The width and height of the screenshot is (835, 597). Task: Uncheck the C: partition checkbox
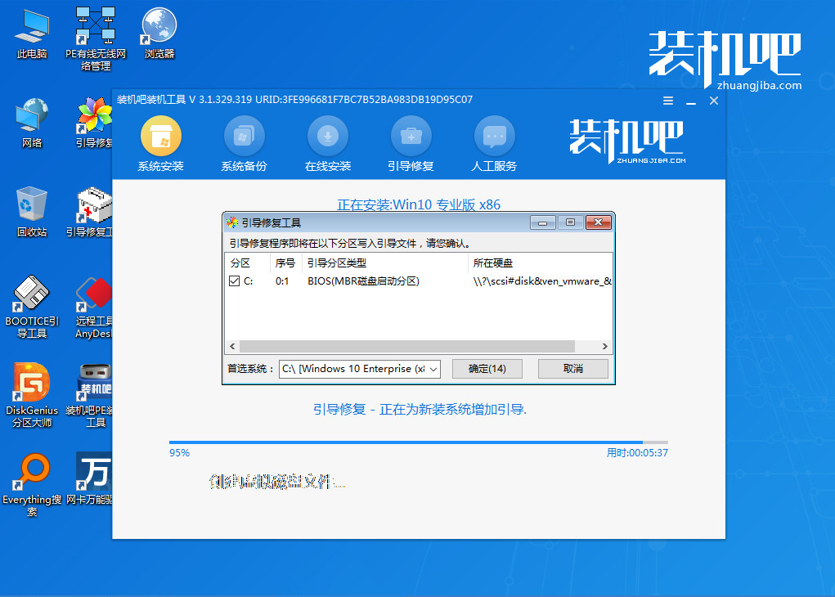coord(235,281)
